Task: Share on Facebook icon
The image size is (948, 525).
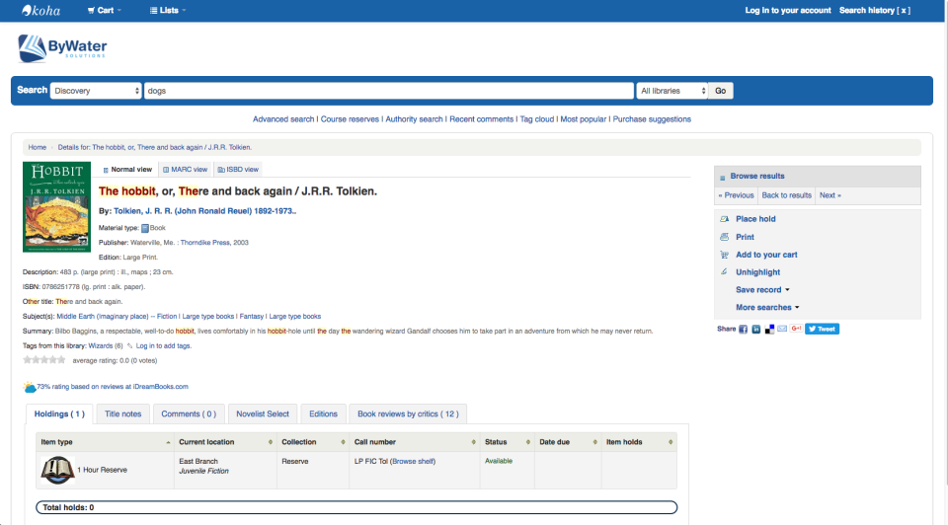Action: pyautogui.click(x=743, y=330)
